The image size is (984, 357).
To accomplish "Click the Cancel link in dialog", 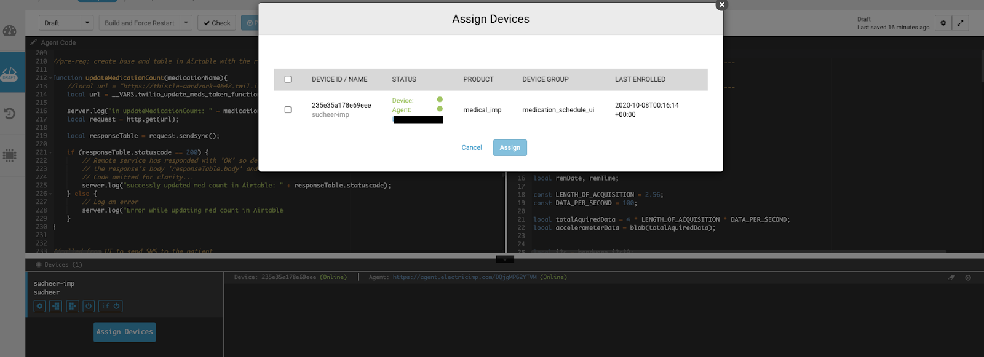I will click(472, 147).
